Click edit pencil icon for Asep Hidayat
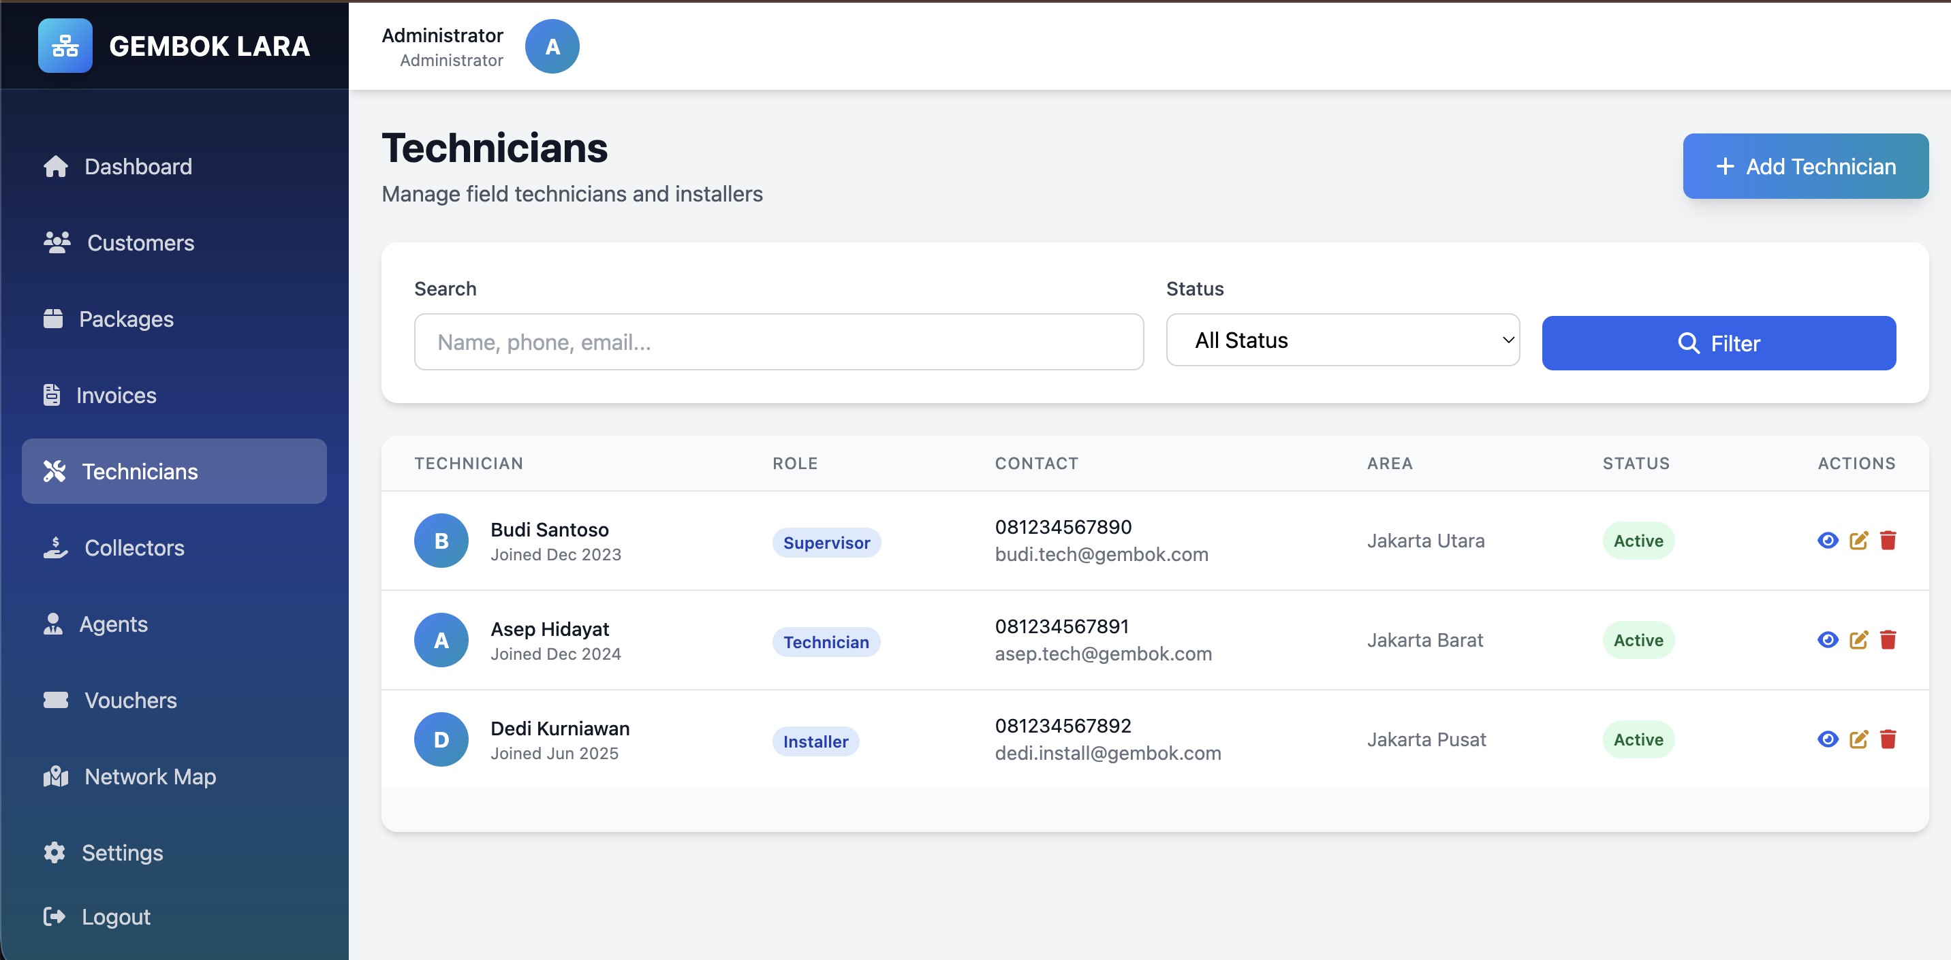Image resolution: width=1951 pixels, height=960 pixels. click(x=1858, y=640)
